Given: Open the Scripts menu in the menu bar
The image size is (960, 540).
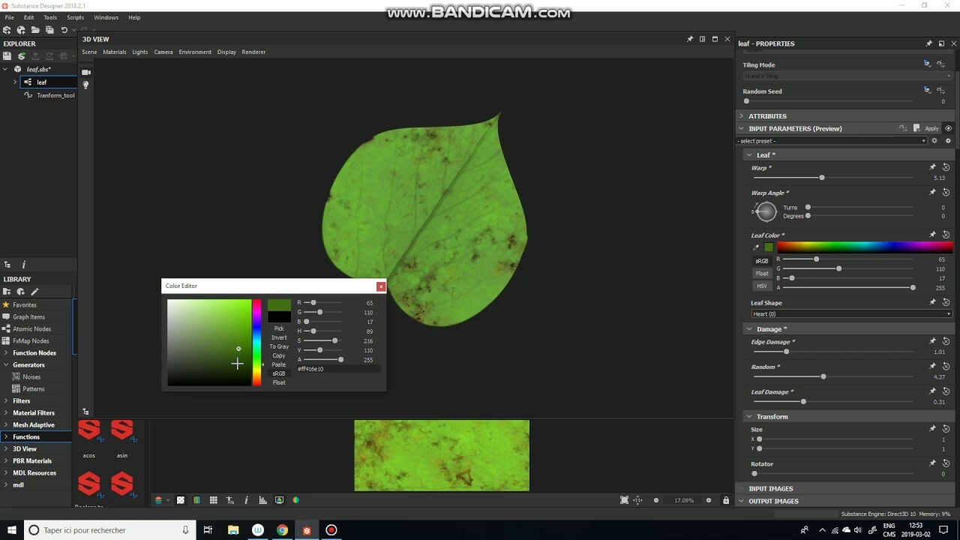Looking at the screenshot, I should click(75, 17).
